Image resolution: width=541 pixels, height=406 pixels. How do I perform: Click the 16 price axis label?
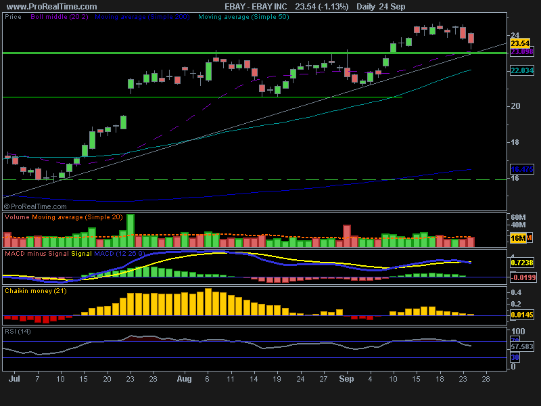(515, 178)
